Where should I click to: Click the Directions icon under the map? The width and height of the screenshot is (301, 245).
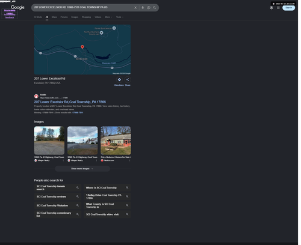[119, 80]
